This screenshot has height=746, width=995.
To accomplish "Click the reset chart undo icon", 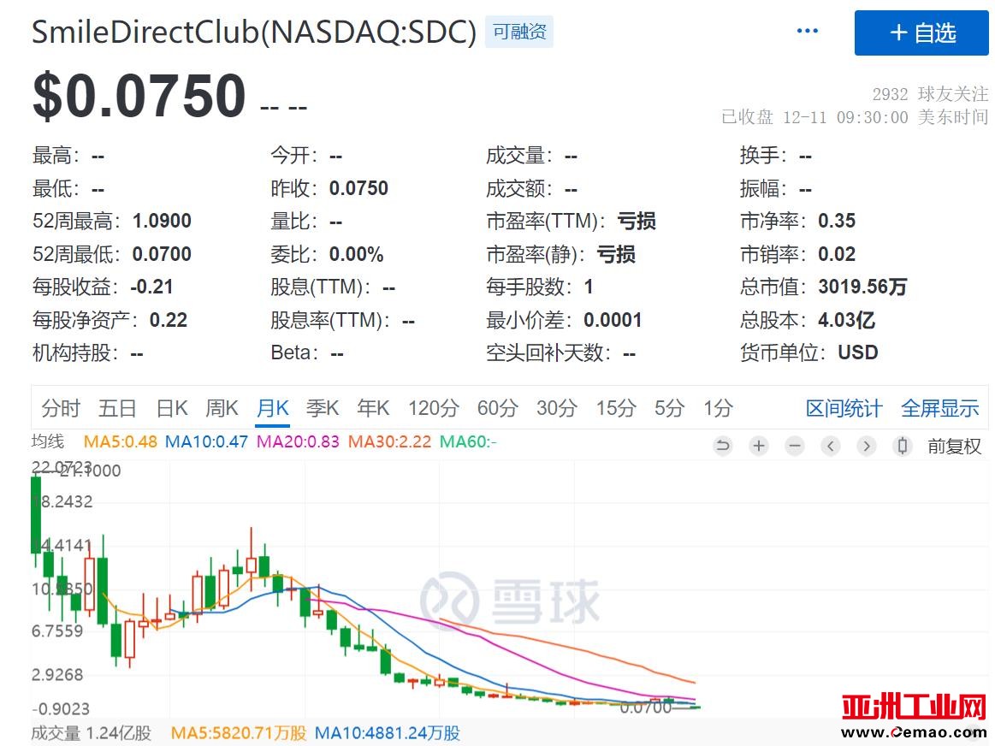I will tap(722, 446).
